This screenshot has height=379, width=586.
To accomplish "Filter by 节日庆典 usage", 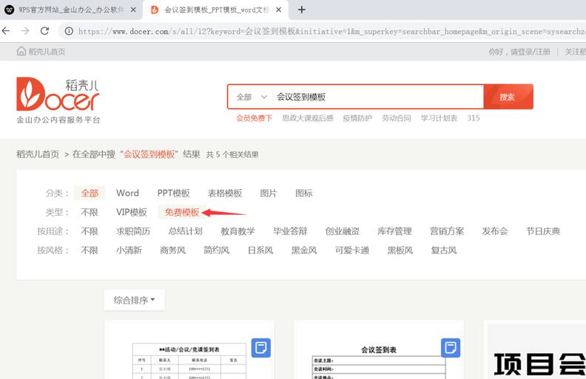I will tap(543, 231).
